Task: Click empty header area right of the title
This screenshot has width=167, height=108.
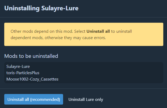Action: pos(122,8)
